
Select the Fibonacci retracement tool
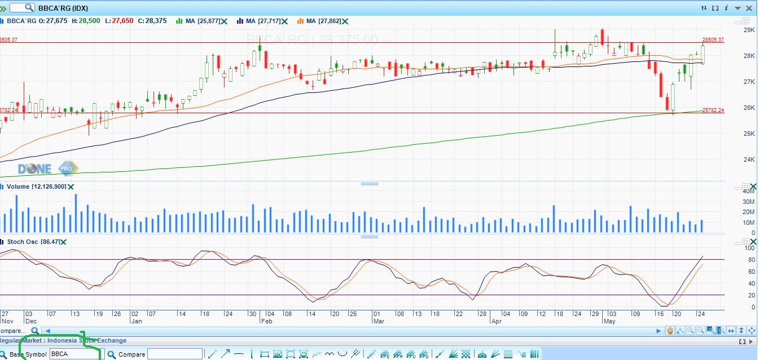click(508, 354)
